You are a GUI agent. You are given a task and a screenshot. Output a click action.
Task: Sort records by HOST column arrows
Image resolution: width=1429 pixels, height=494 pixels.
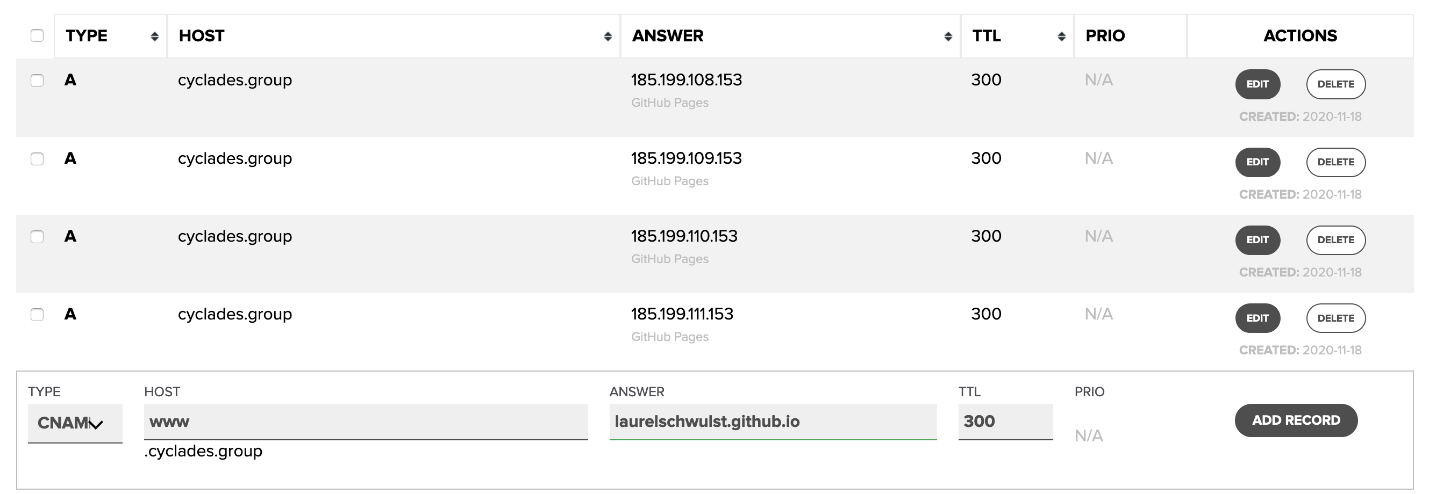pyautogui.click(x=608, y=37)
